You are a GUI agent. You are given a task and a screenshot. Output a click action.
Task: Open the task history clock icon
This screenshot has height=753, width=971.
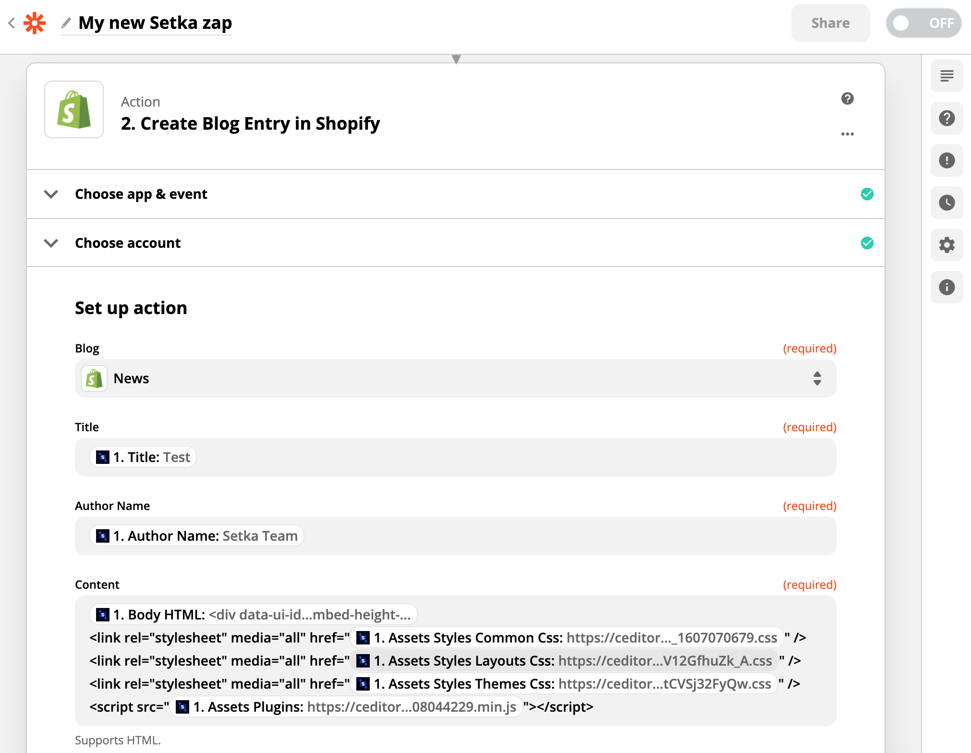click(947, 203)
